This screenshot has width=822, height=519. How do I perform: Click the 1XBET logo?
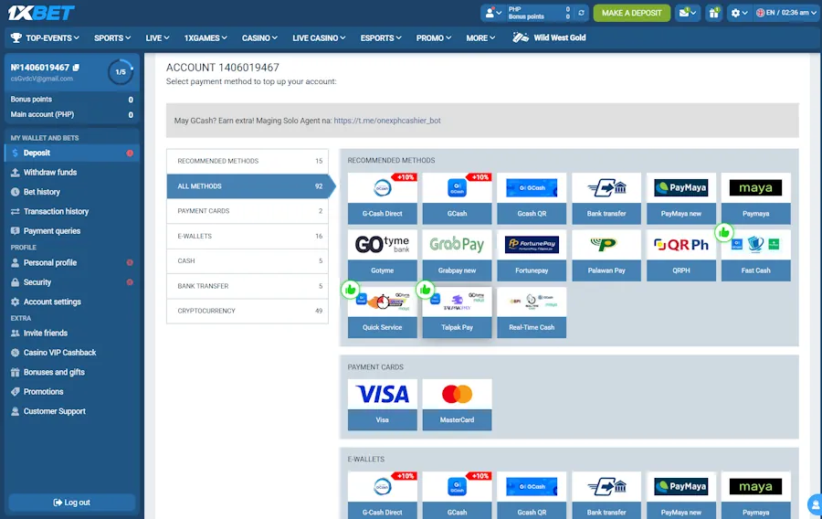pyautogui.click(x=42, y=13)
